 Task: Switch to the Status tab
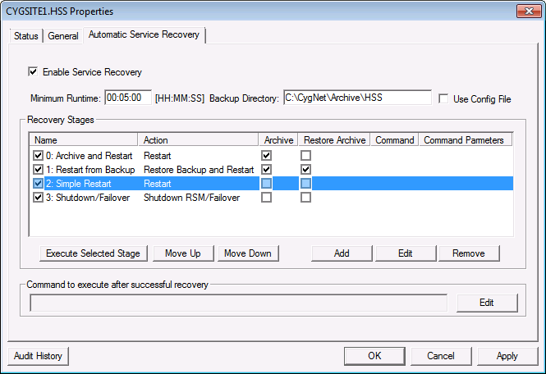26,36
